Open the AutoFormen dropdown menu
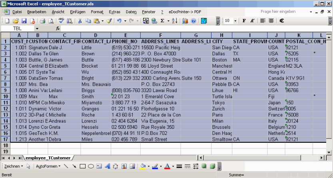Image resolution: width=333 pixels, height=178 pixels. (48, 166)
